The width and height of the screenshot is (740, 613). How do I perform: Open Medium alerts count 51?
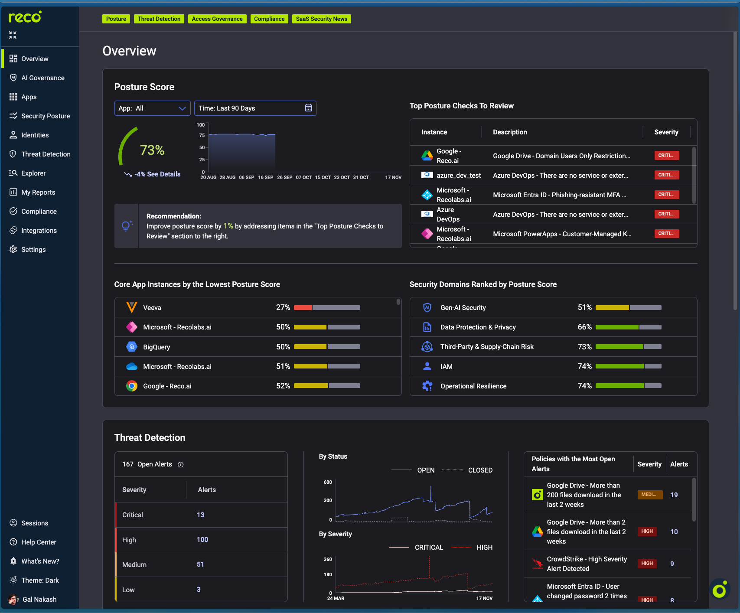coord(200,564)
